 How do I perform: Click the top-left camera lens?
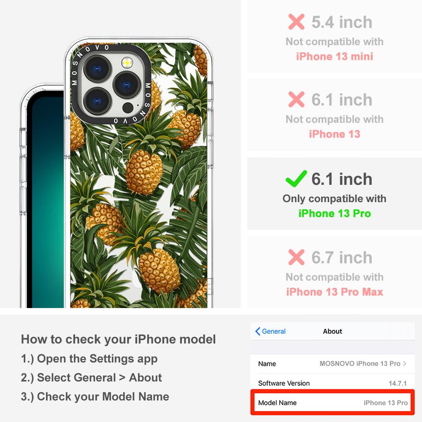click(97, 69)
